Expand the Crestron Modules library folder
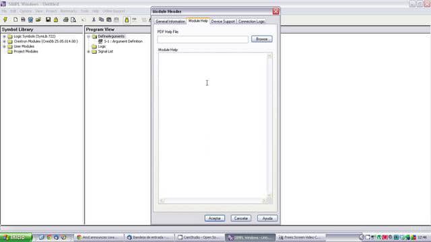 [5, 42]
